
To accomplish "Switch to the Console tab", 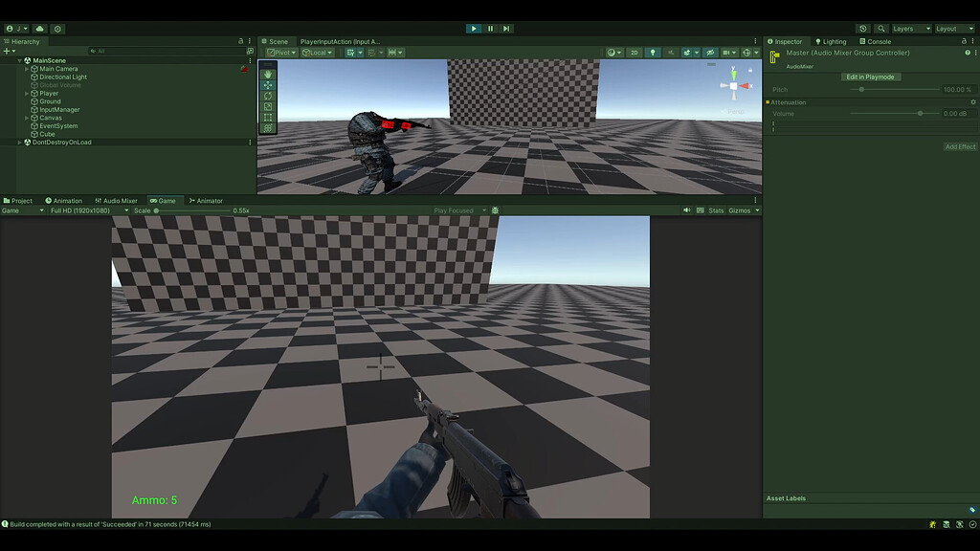I will coord(875,41).
